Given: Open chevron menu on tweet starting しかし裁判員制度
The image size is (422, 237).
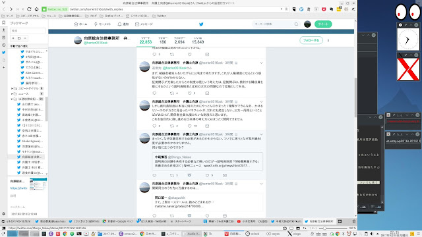Looking at the screenshot, I should tap(261, 101).
